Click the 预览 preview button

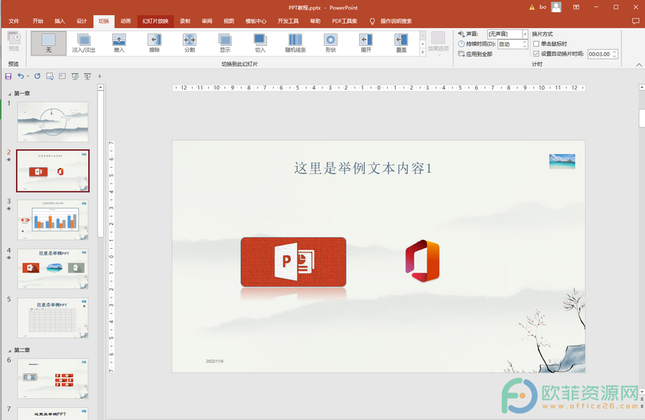[x=14, y=42]
